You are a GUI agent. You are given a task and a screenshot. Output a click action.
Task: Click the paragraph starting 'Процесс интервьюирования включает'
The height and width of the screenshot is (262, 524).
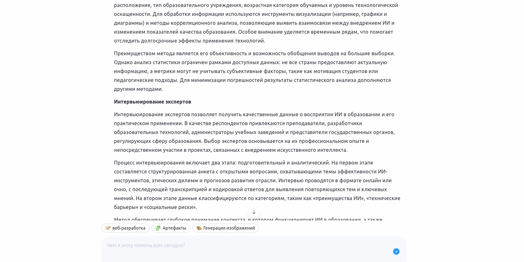coord(257,185)
